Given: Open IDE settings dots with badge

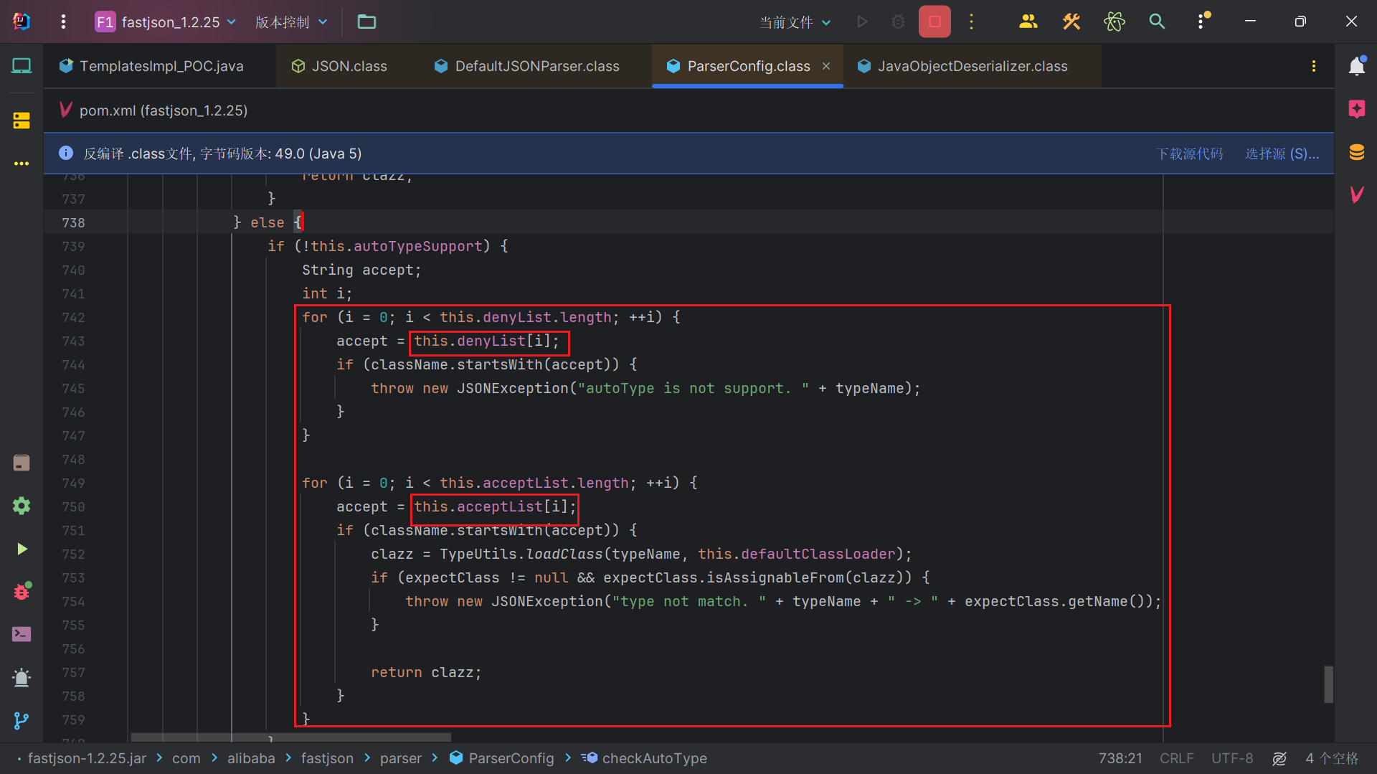Looking at the screenshot, I should 1202,21.
